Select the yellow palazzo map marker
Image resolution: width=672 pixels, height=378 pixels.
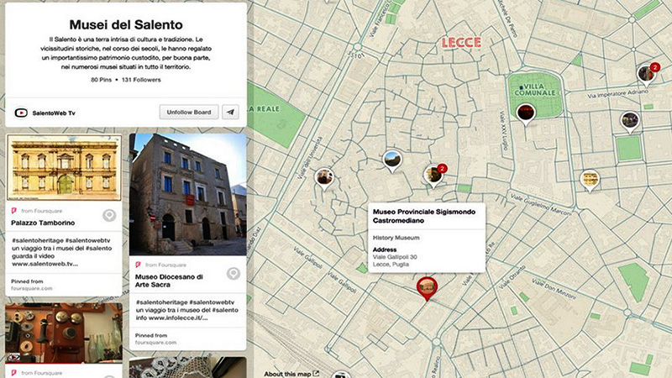pos(590,181)
